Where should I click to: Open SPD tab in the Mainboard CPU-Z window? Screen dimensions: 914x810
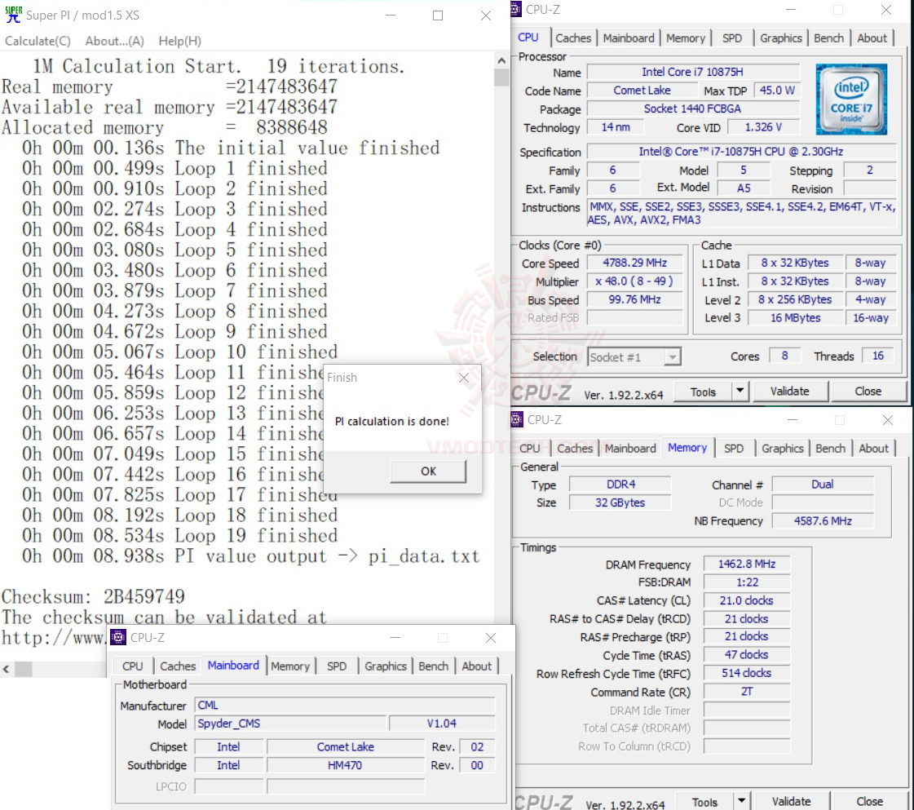click(337, 666)
